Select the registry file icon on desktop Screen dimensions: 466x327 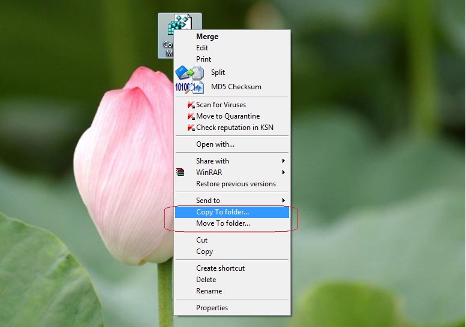pos(179,27)
